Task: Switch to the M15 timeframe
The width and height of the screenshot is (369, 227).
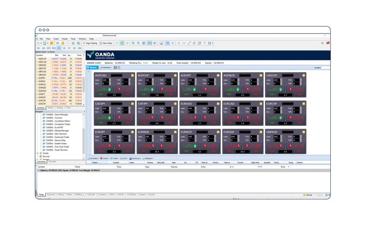Action: [48, 48]
